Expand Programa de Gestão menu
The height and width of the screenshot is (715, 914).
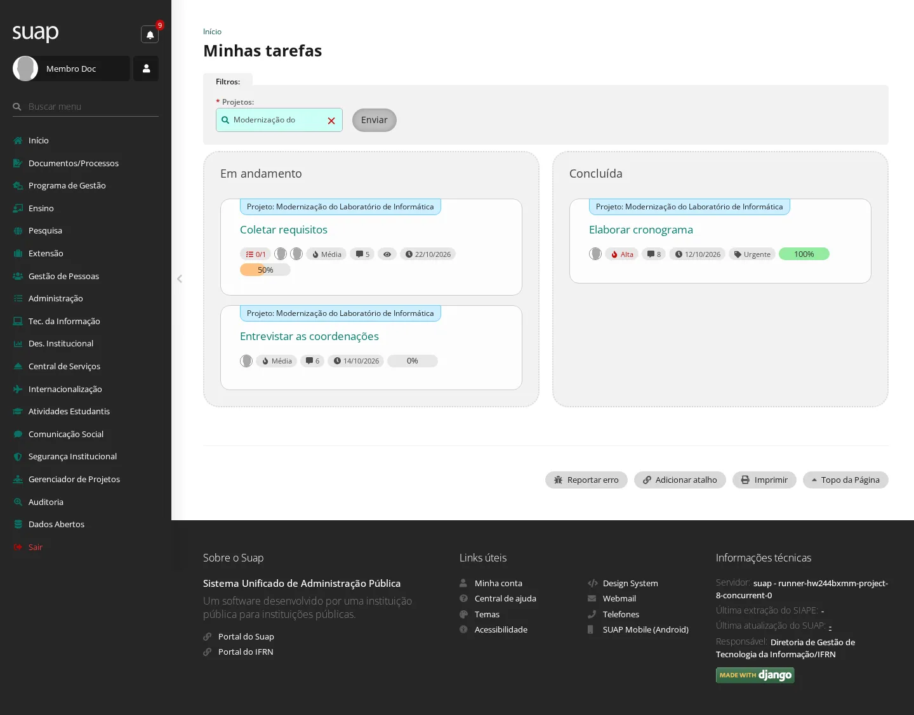pyautogui.click(x=86, y=185)
